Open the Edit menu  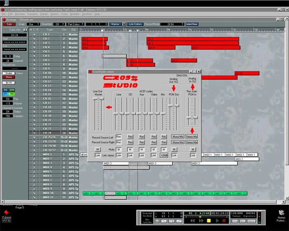point(10,14)
